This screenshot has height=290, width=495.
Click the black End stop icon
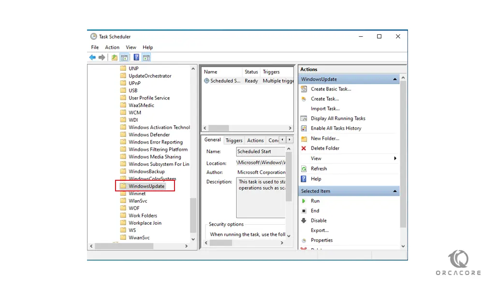[x=304, y=210]
